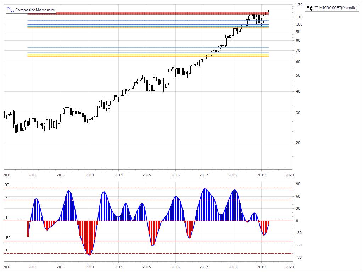Click the 130 label on the price axis
Viewport: 363px width, 272px height.
click(x=299, y=5)
